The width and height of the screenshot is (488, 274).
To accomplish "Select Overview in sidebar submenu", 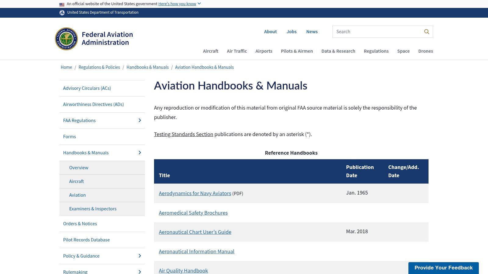I will click(x=79, y=168).
